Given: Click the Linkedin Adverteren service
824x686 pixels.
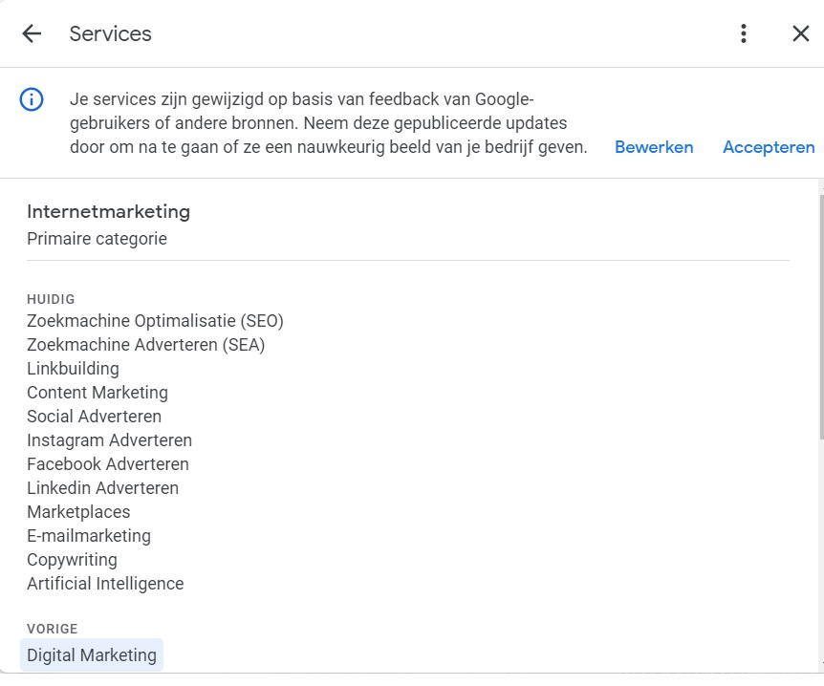Looking at the screenshot, I should (102, 487).
